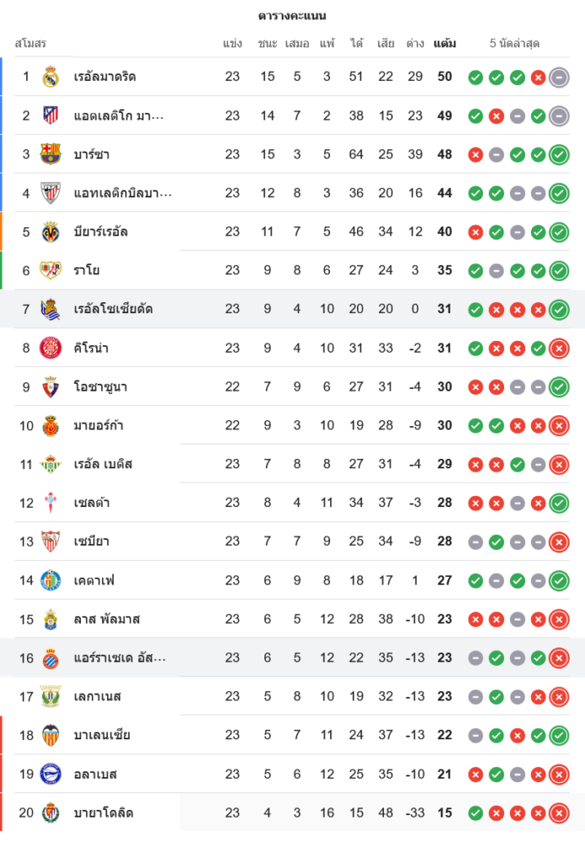The height and width of the screenshot is (842, 585).
Task: Click บาร์ซา's most recent win icon
Action: click(x=559, y=155)
